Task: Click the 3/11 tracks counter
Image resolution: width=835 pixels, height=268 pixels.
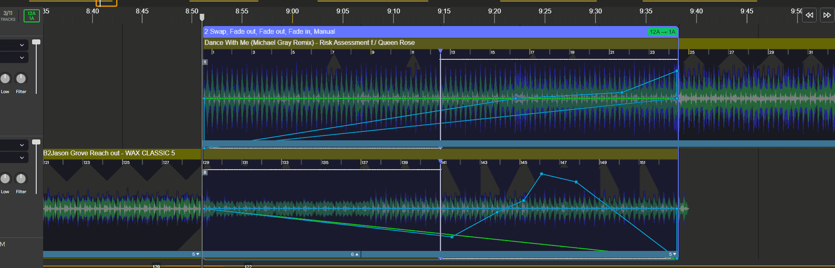Action: click(8, 16)
